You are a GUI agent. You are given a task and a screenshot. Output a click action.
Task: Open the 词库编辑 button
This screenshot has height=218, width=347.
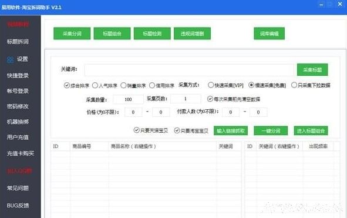tap(269, 33)
